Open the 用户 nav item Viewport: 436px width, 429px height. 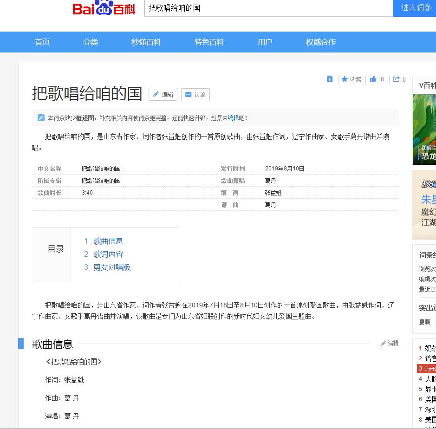tap(265, 42)
